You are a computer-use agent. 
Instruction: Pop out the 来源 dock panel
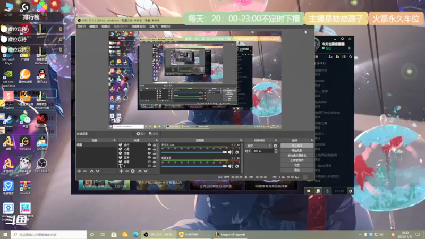coord(157,140)
